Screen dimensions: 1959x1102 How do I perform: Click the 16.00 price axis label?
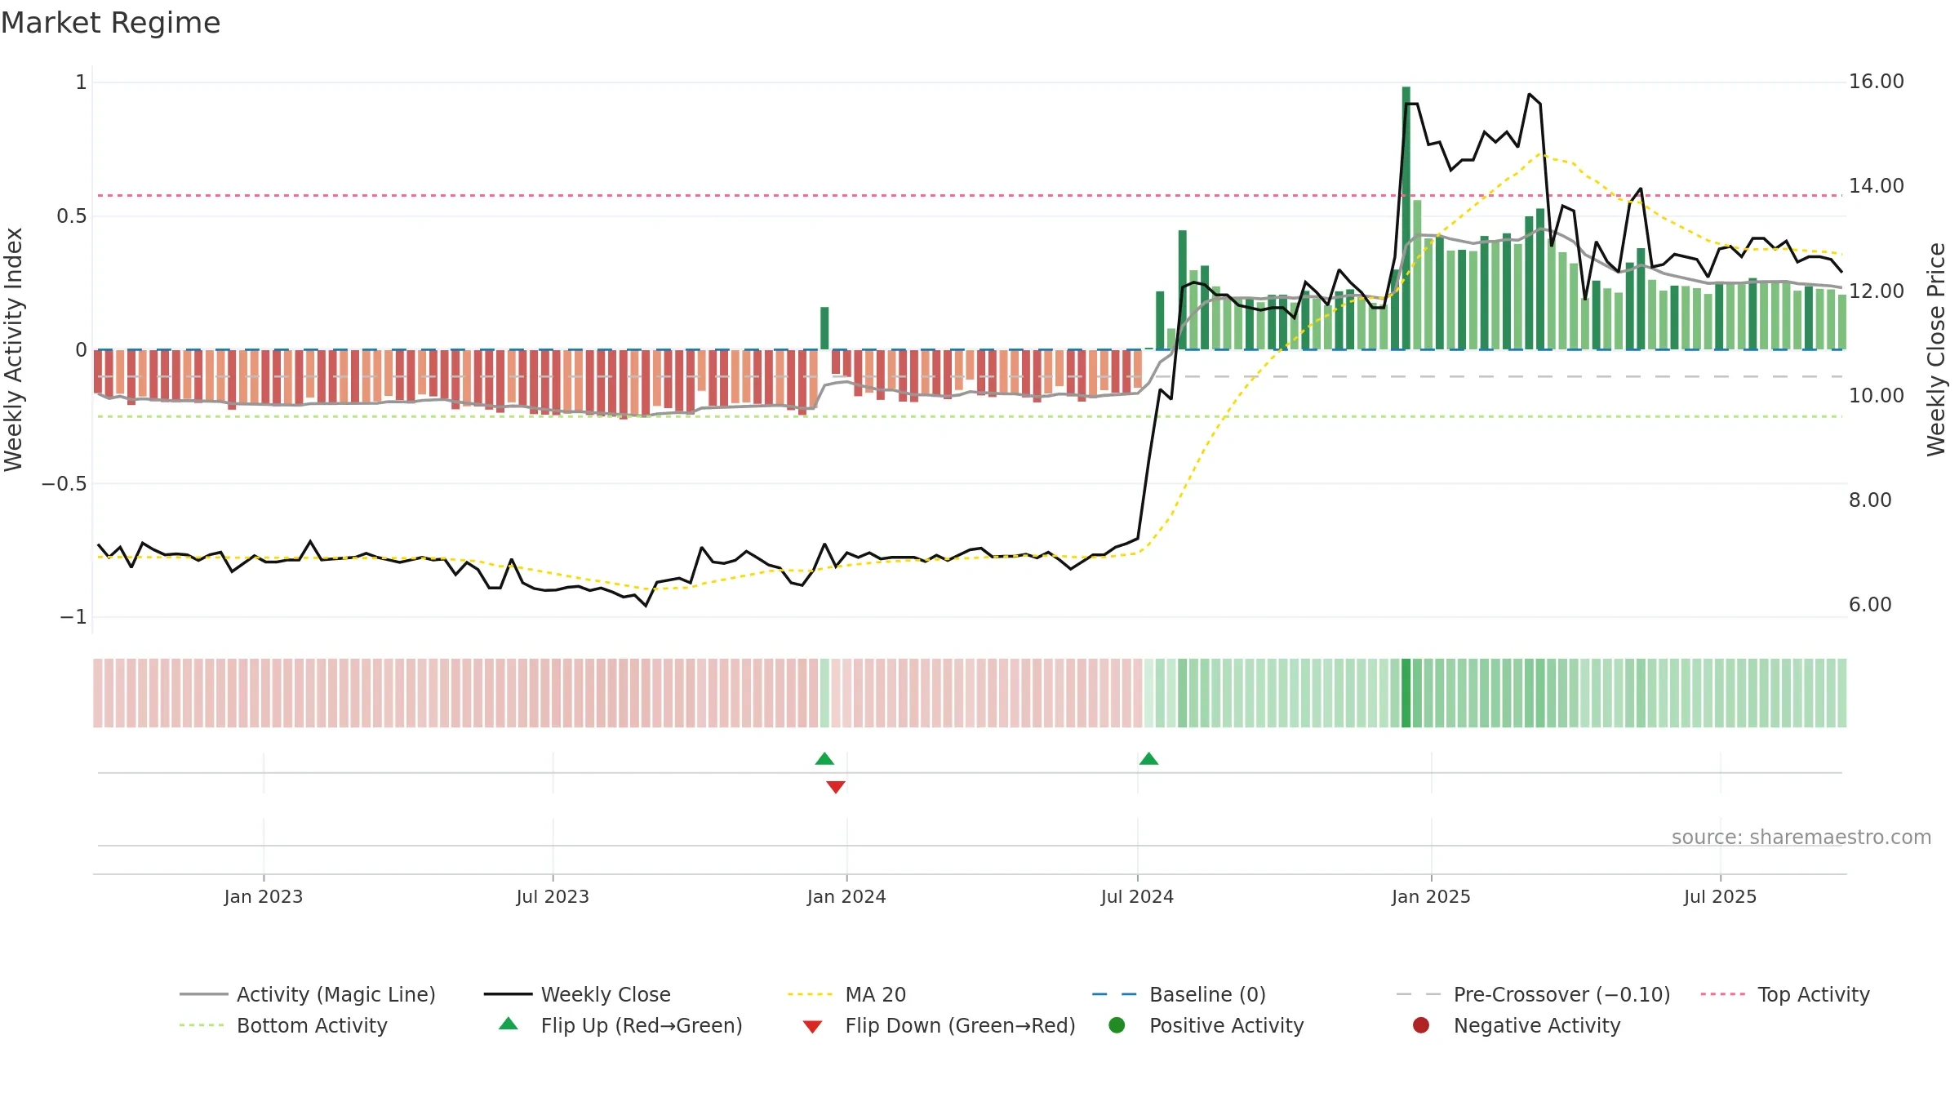(1876, 82)
